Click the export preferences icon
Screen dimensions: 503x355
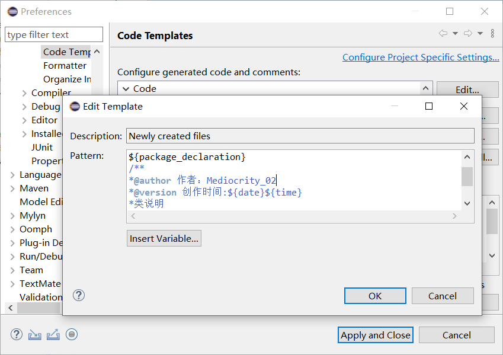pos(53,335)
